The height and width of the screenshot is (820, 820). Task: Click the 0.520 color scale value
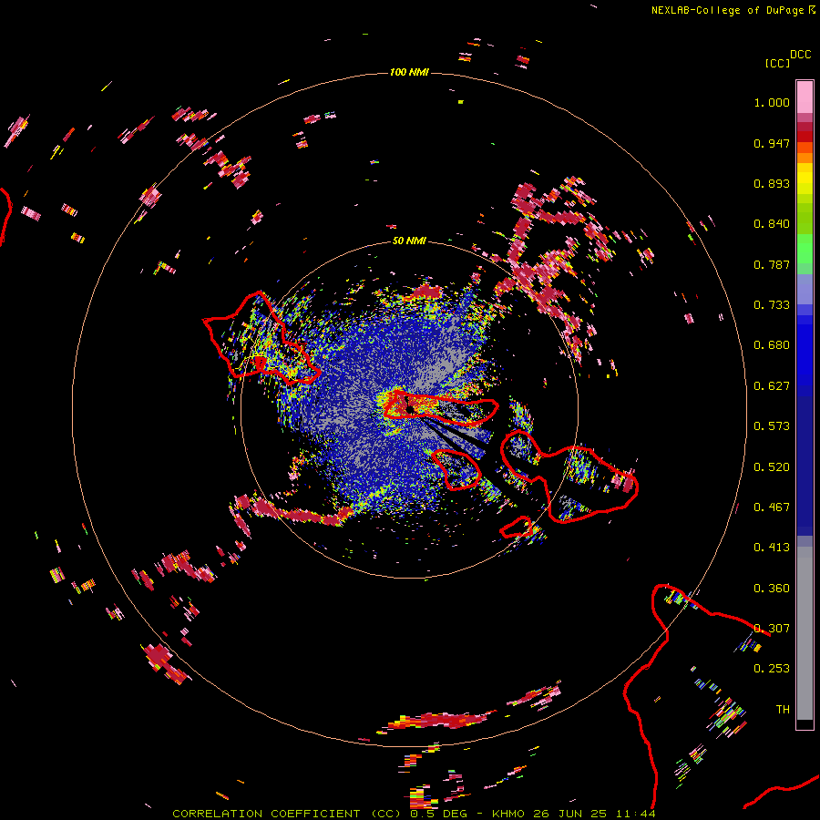772,467
